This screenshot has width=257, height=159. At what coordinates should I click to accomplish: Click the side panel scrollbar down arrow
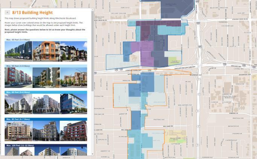pos(93,154)
